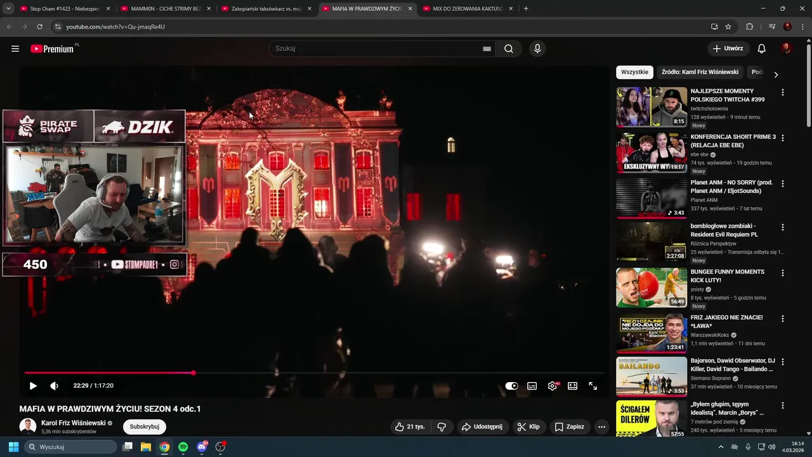Toggle subtitles with the captions button

click(x=532, y=386)
